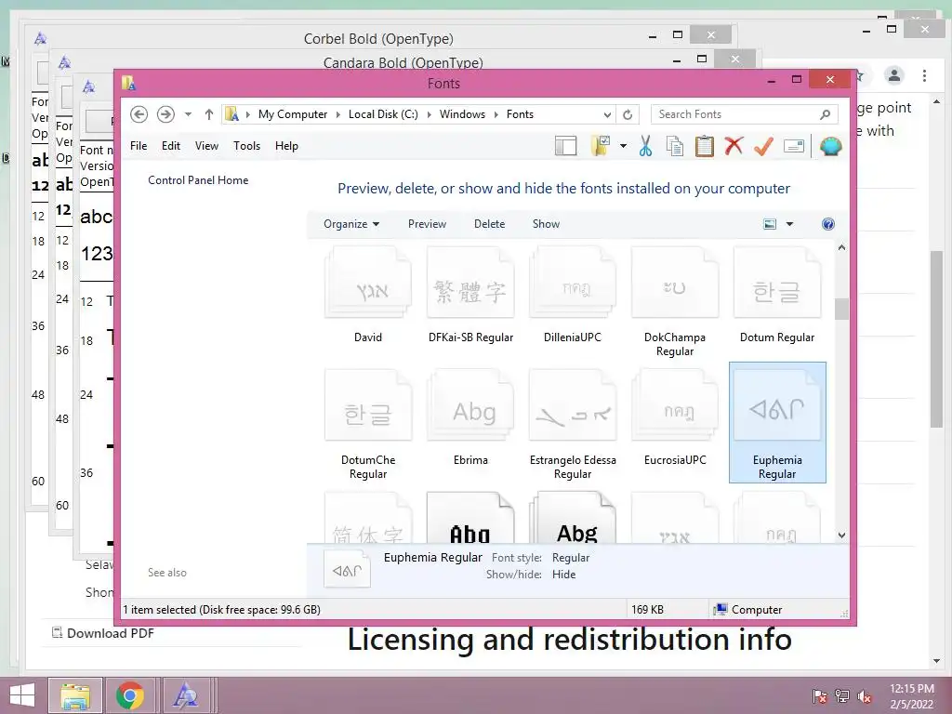The width and height of the screenshot is (952, 714).
Task: Select the David font
Action: pos(368,295)
